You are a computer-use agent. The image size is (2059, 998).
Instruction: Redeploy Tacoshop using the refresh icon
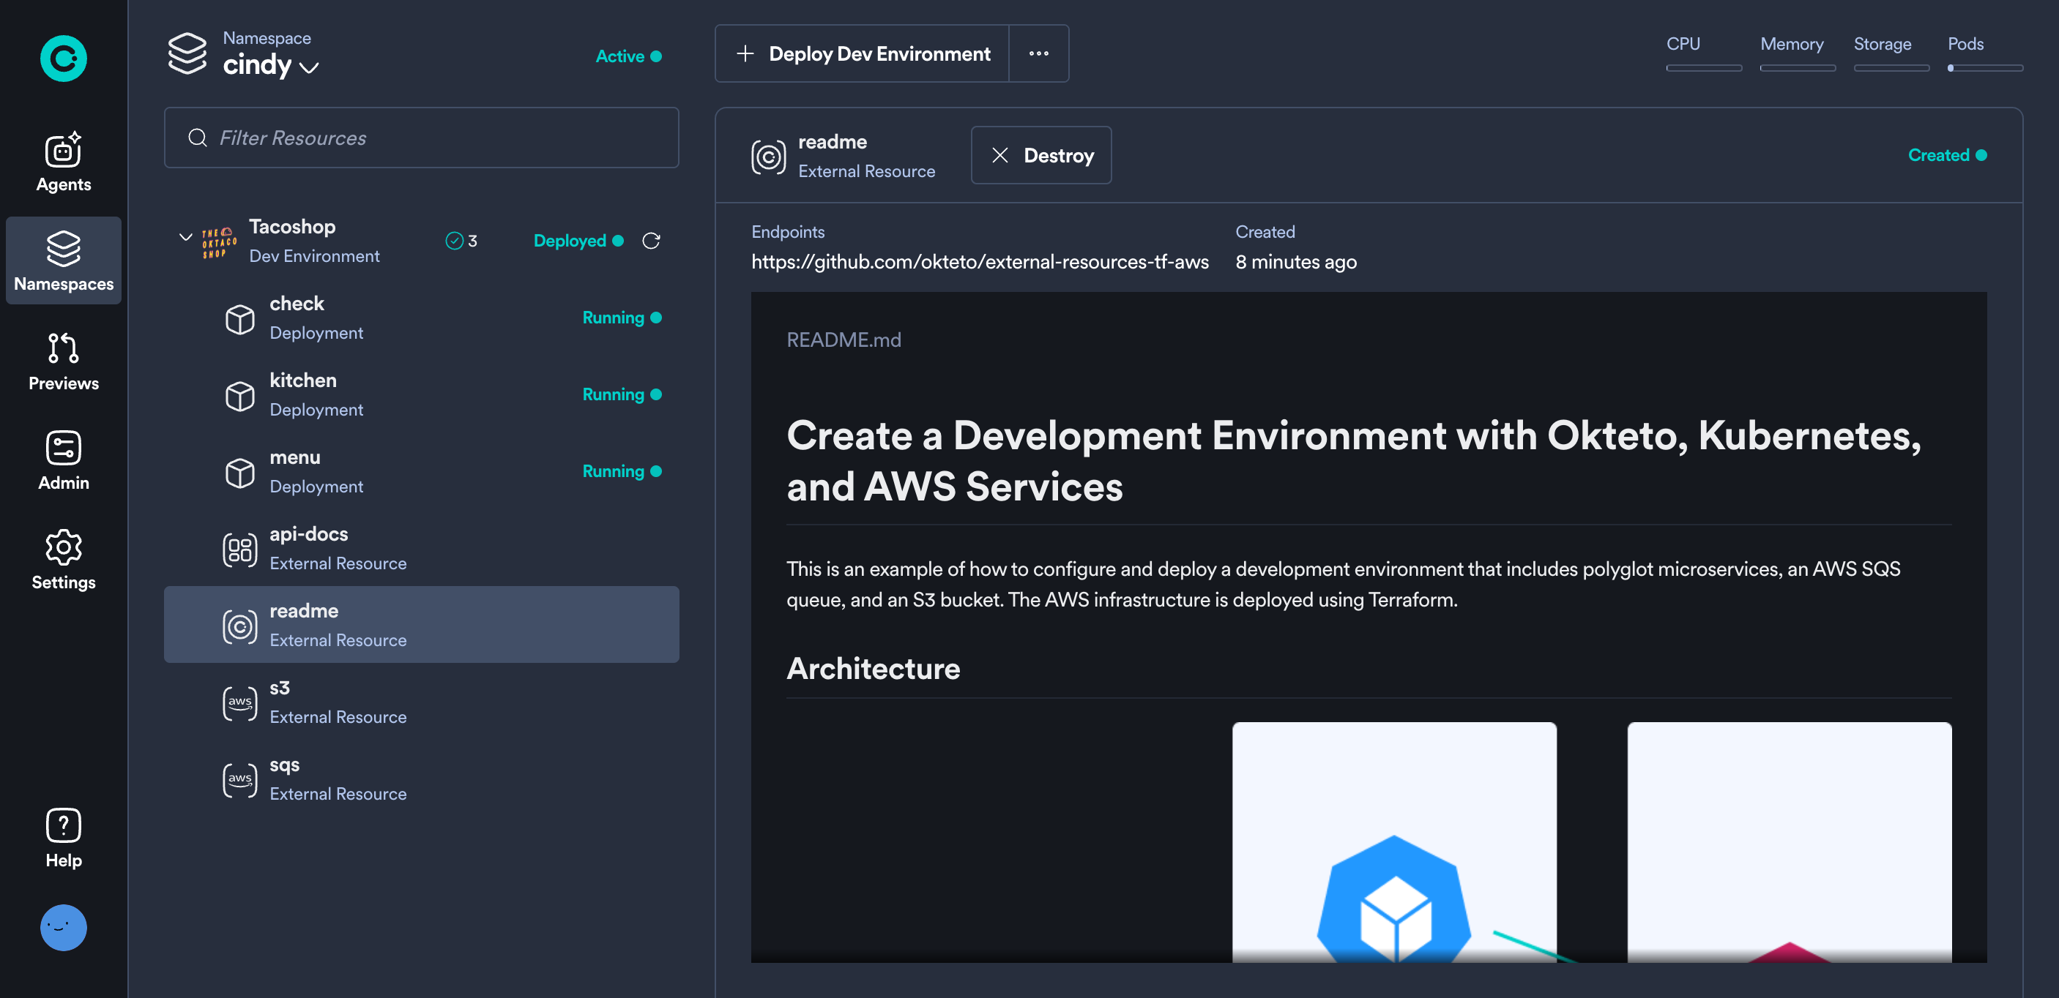tap(651, 240)
